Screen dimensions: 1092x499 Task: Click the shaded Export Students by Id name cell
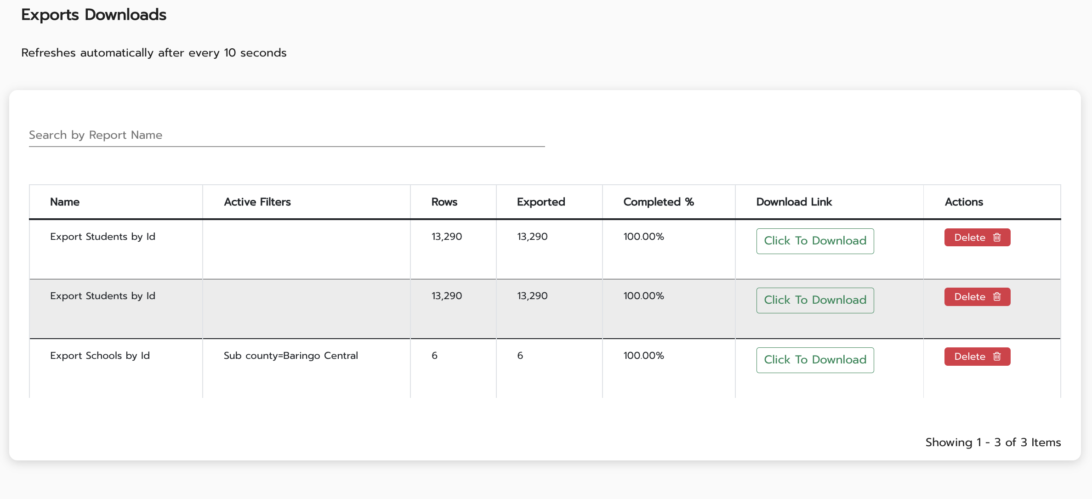point(102,296)
